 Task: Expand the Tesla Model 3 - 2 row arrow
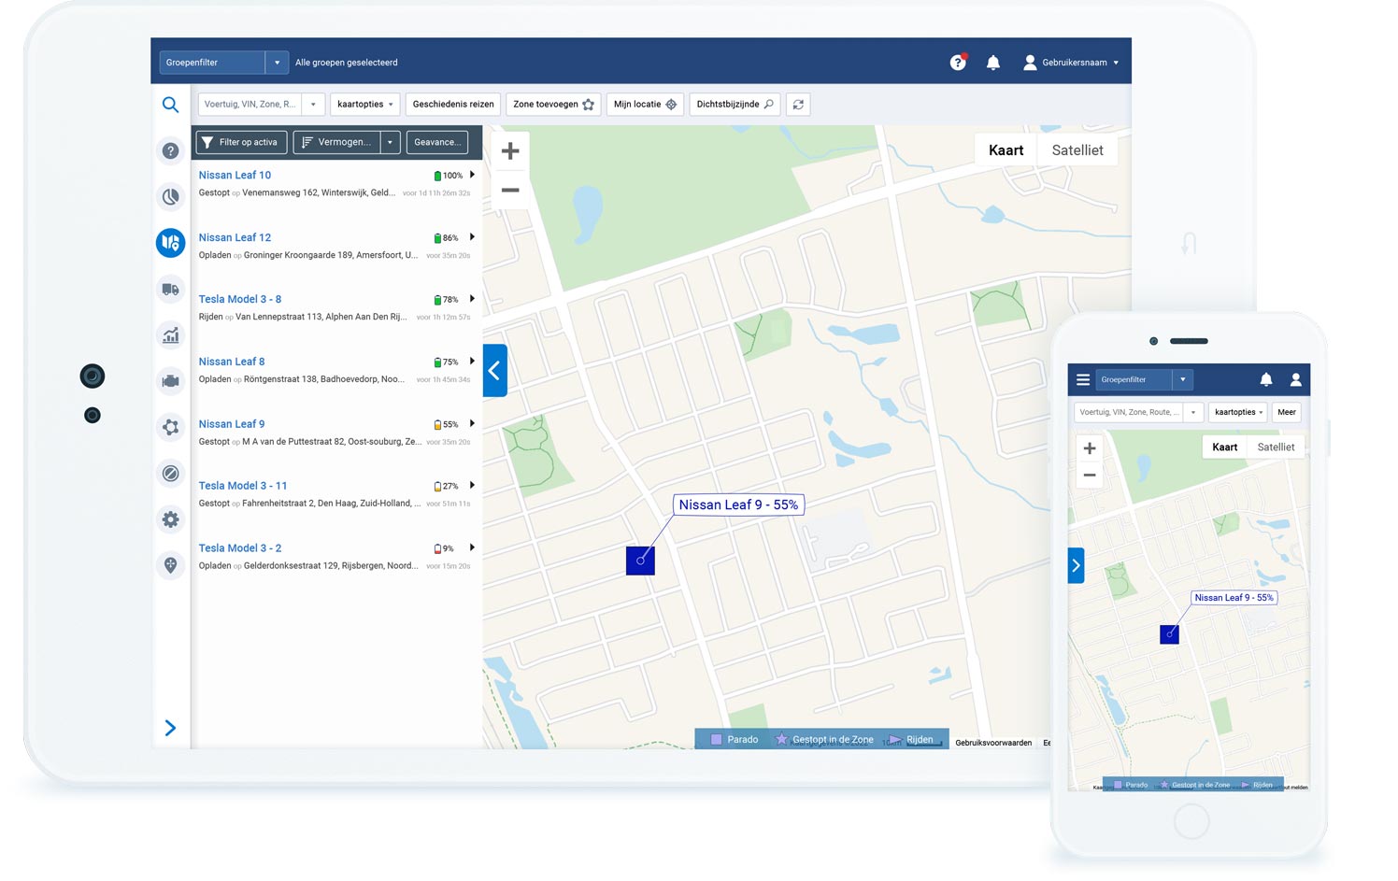[x=472, y=547]
